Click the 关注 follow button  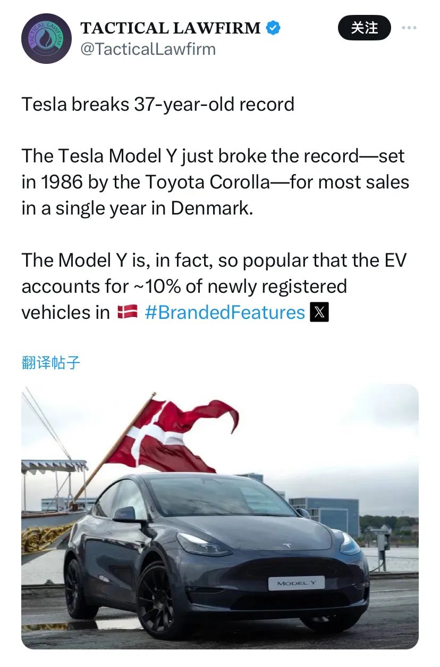pos(365,28)
